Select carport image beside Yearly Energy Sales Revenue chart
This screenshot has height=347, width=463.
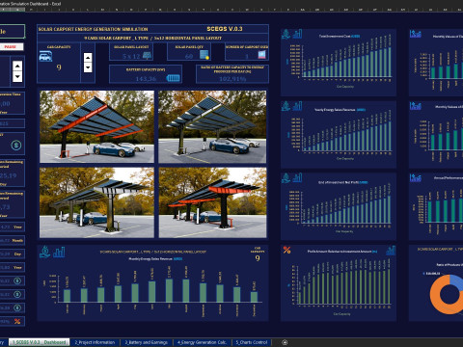(x=212, y=127)
